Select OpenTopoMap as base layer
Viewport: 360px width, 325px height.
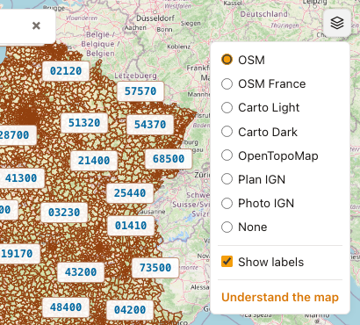(227, 155)
